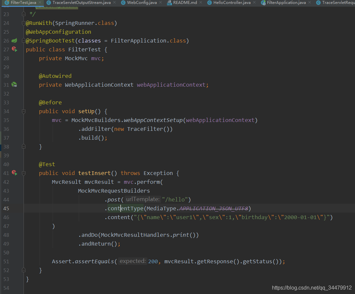Click the @Test annotation
Viewport: 355px width, 294px height.
click(47, 164)
